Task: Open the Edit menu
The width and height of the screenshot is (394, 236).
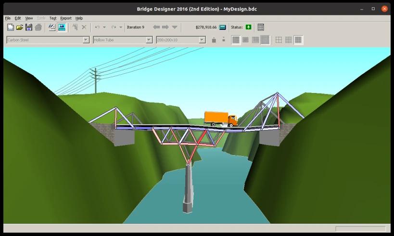Action: [x=18, y=18]
